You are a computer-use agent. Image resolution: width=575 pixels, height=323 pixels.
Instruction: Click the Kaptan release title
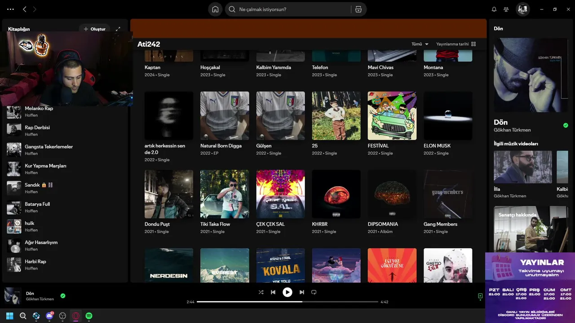pyautogui.click(x=152, y=67)
